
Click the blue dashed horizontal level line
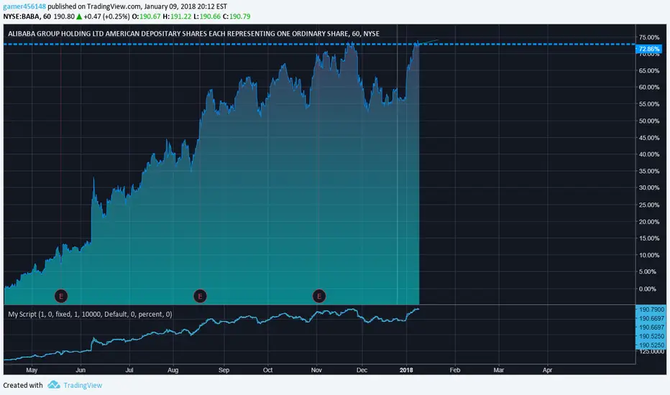point(320,44)
